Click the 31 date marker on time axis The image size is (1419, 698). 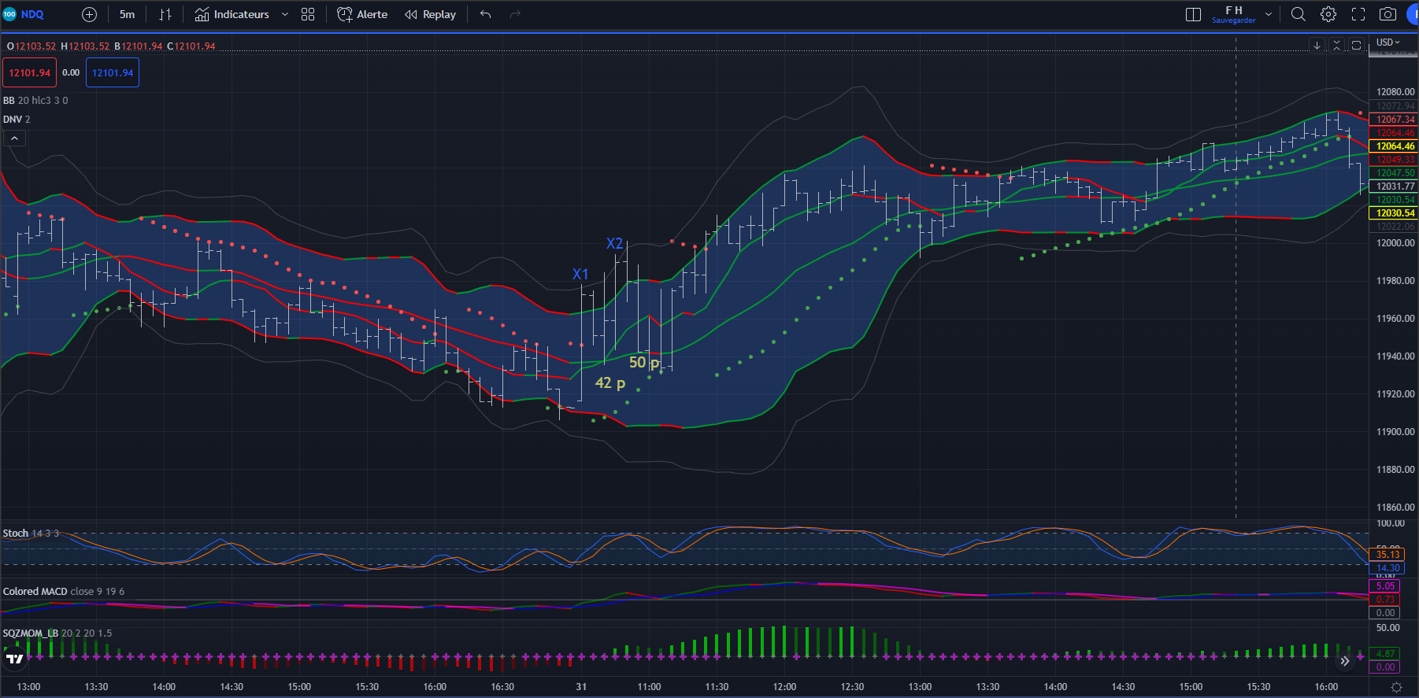point(581,687)
